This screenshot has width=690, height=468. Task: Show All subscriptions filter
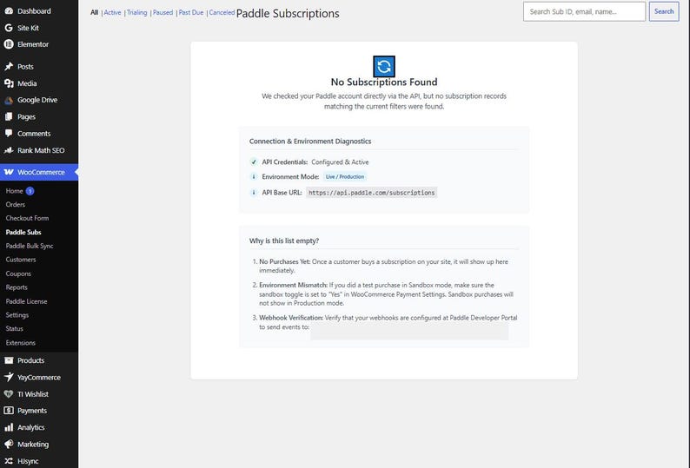pos(94,12)
